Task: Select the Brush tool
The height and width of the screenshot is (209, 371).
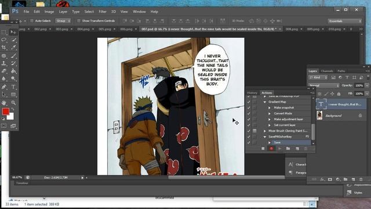Action: coord(13,56)
